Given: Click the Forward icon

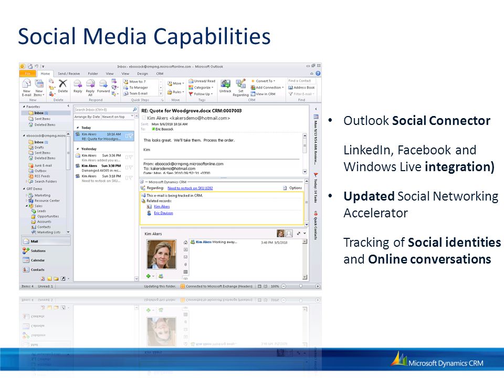Looking at the screenshot, I should click(103, 84).
